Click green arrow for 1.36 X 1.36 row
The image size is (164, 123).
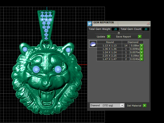(x=142, y=49)
